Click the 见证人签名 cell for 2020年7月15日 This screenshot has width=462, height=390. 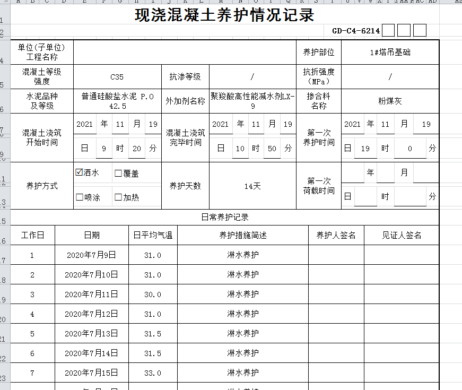(402, 372)
